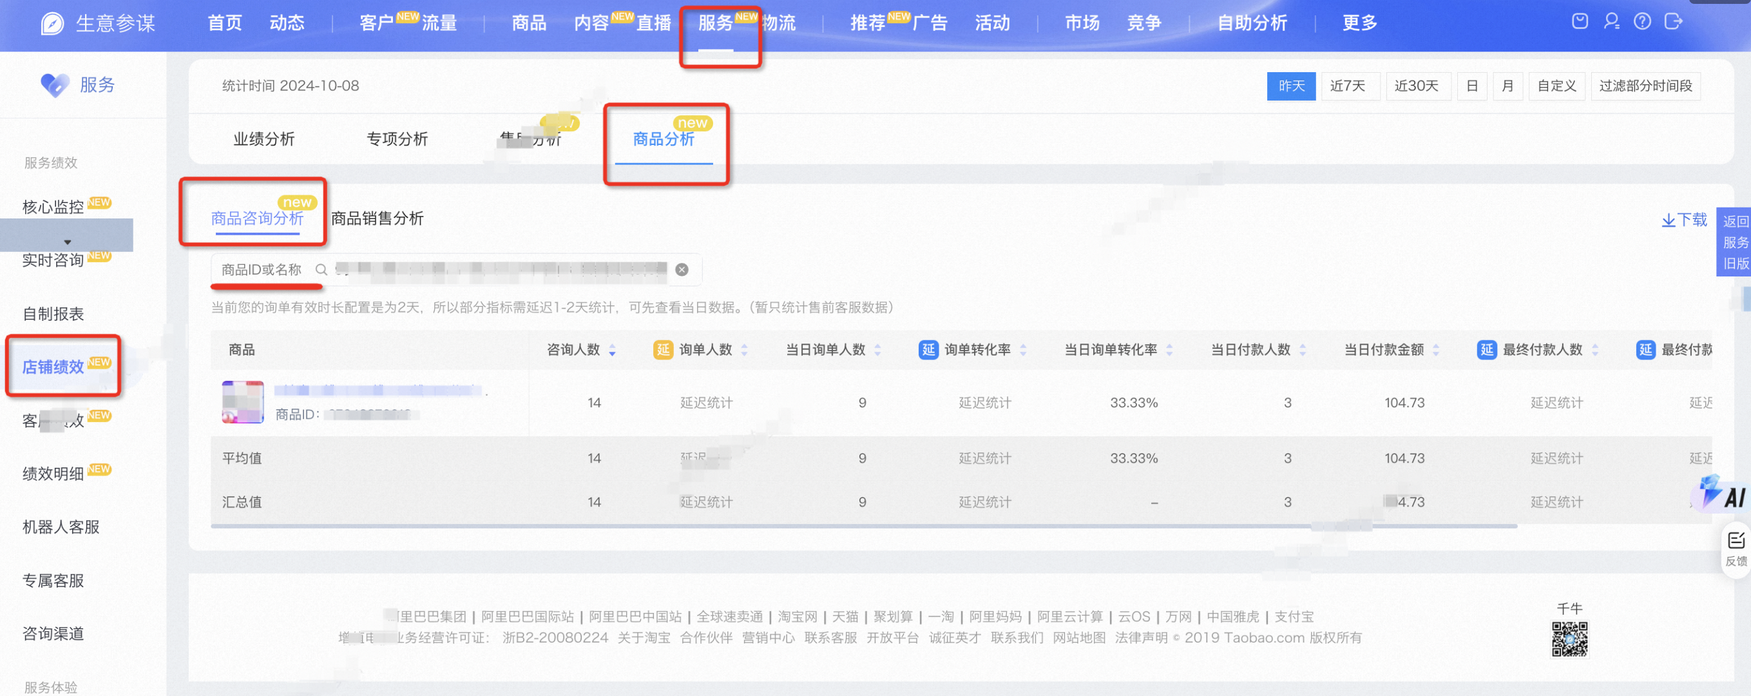Screen dimensions: 1751x696
Task: Click the 延 badge next to 最终付款人数
Action: click(x=1487, y=349)
